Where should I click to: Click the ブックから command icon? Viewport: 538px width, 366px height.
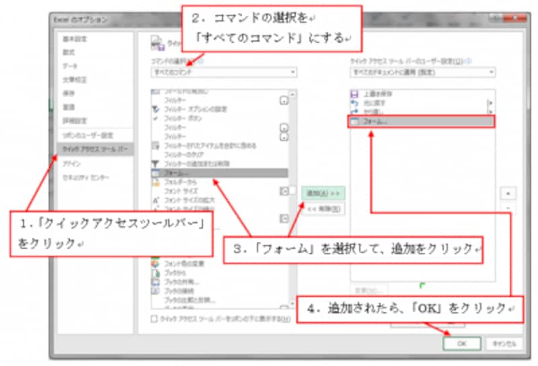(155, 273)
